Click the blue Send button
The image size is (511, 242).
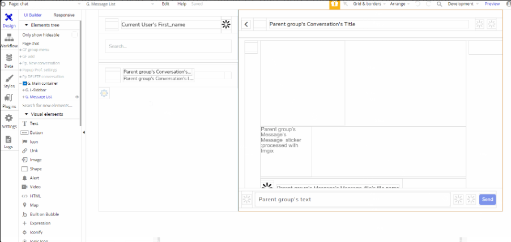point(487,200)
